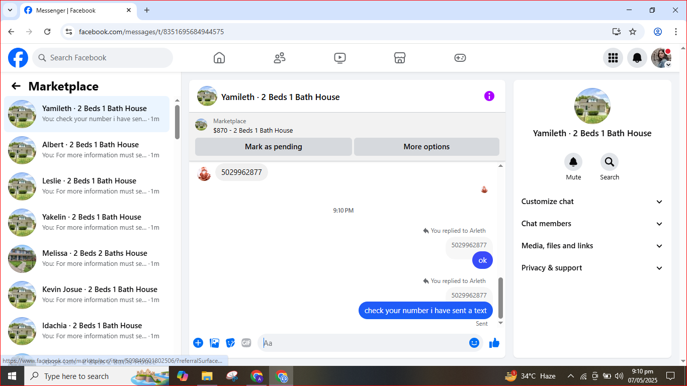Open Leslie · 2 Beds 1 Bath House chat
687x386 pixels.
pyautogui.click(x=87, y=186)
